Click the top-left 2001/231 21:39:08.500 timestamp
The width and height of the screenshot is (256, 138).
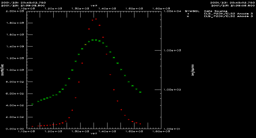23,6
